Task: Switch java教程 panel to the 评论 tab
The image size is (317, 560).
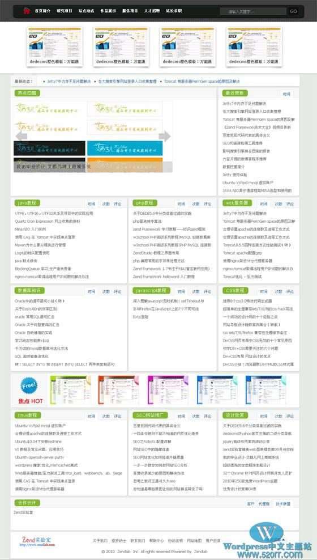Action: coord(117,204)
